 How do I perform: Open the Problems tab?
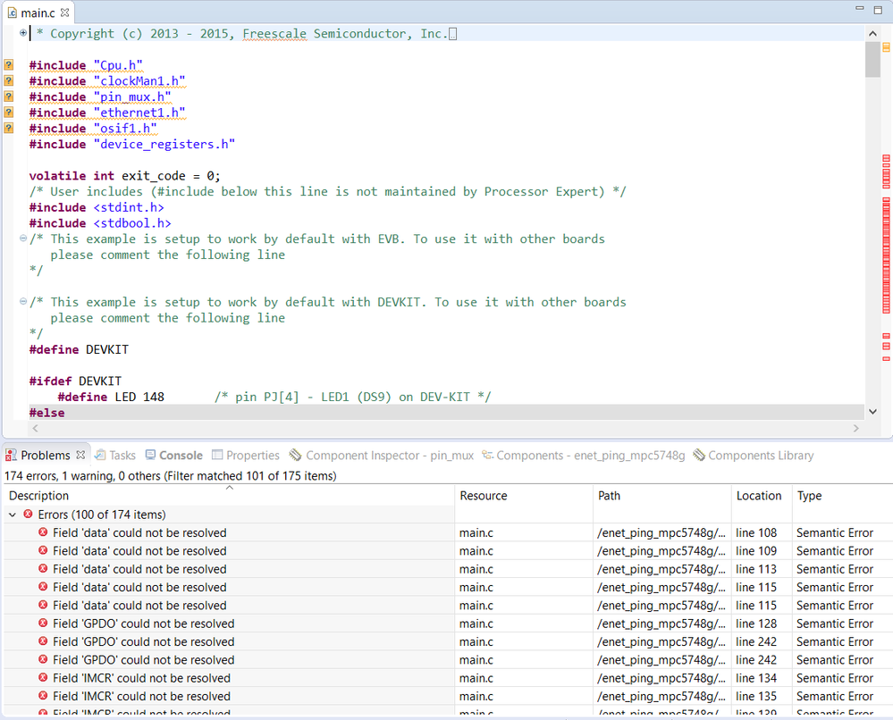[45, 456]
